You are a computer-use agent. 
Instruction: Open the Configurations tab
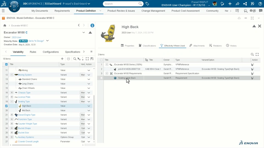pyautogui.click(x=51, y=52)
